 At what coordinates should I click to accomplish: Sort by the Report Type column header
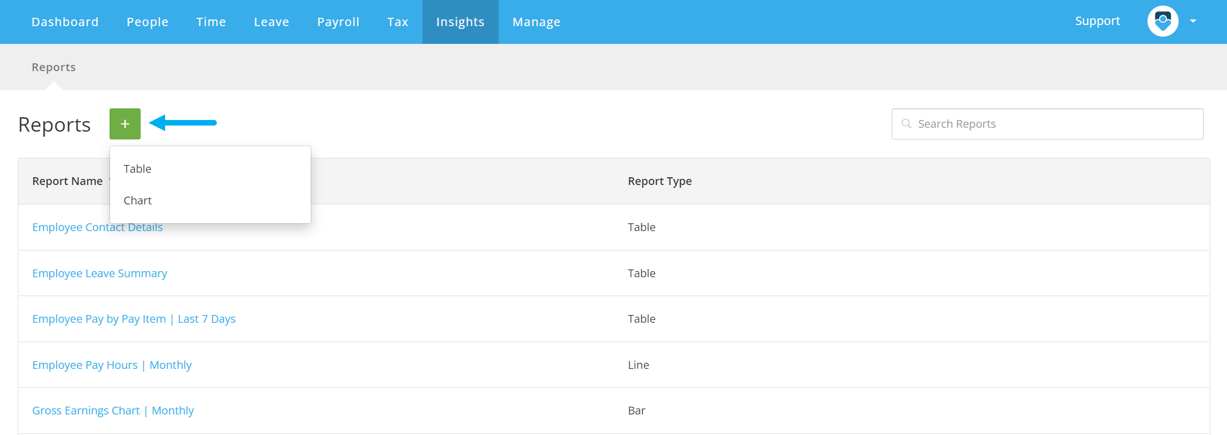coord(660,181)
